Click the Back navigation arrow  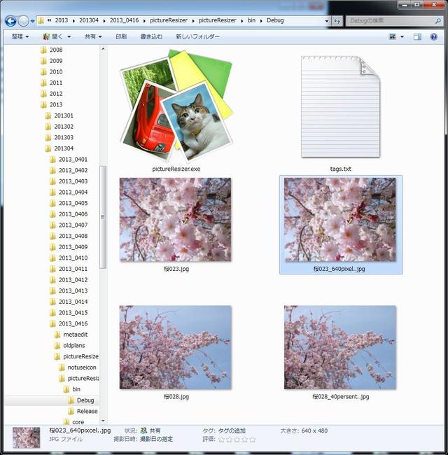[x=10, y=21]
